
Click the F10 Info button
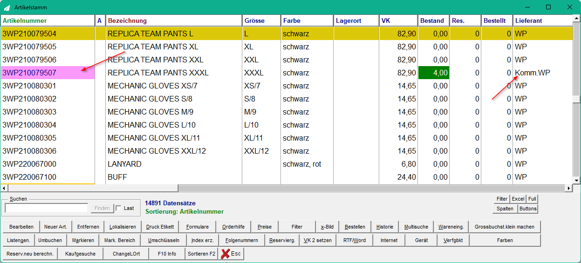click(x=167, y=254)
